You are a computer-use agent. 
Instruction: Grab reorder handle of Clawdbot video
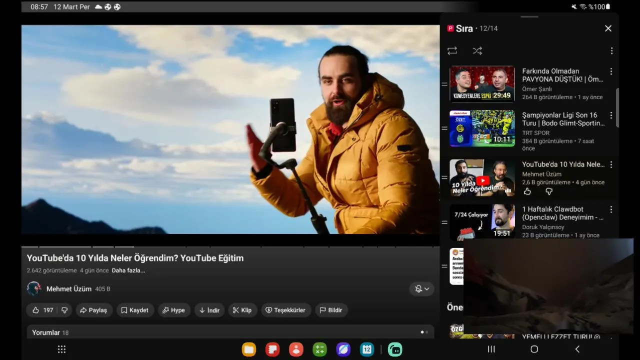click(x=444, y=222)
